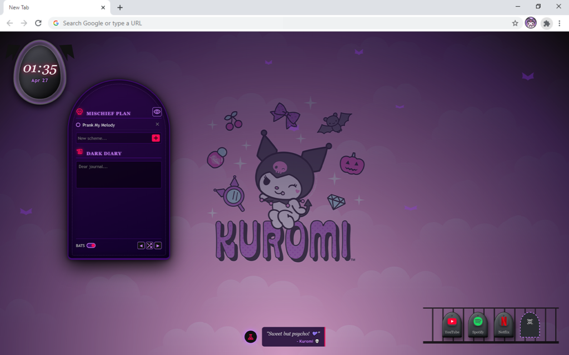Delete the Prank My Melody item
This screenshot has width=569, height=355.
tap(157, 125)
